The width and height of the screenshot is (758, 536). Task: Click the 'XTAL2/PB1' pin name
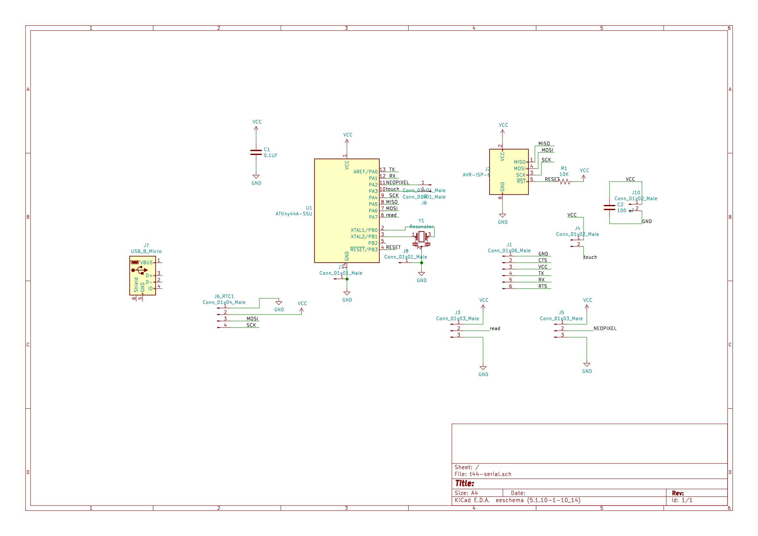tap(364, 237)
